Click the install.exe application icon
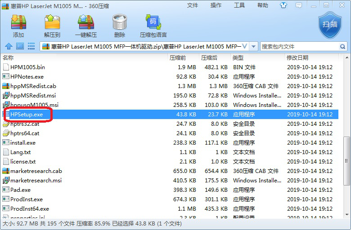 click(6, 142)
